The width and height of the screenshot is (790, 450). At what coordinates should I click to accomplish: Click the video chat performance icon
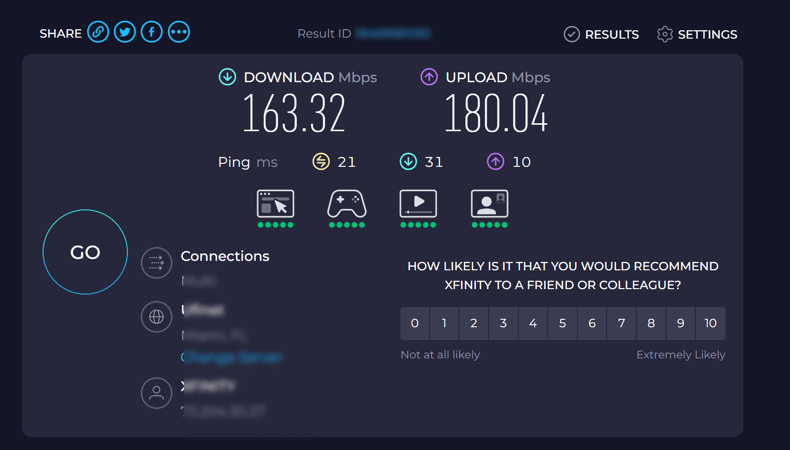[x=490, y=203]
